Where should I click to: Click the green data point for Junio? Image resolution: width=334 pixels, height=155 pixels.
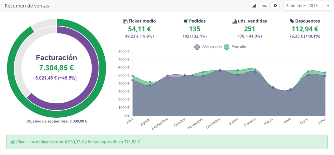pyautogui.click(x=326, y=72)
